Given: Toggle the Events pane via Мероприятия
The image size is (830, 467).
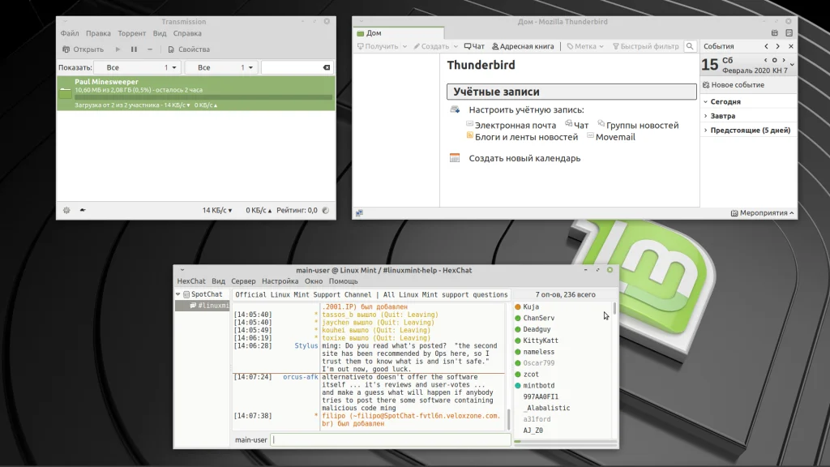Looking at the screenshot, I should click(x=763, y=212).
